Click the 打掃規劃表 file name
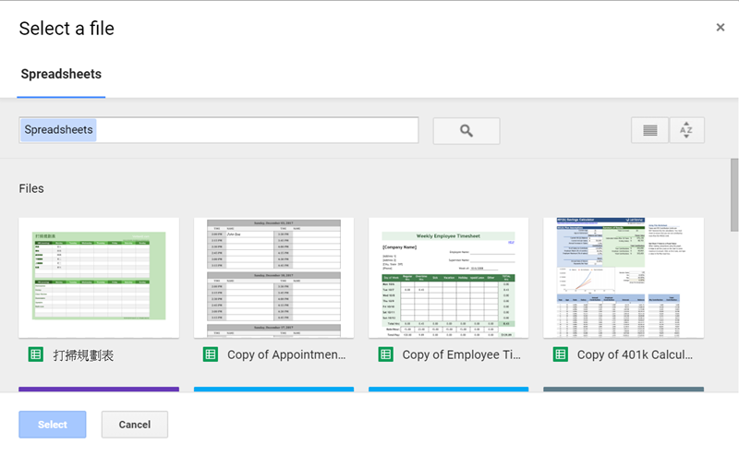 pos(83,354)
